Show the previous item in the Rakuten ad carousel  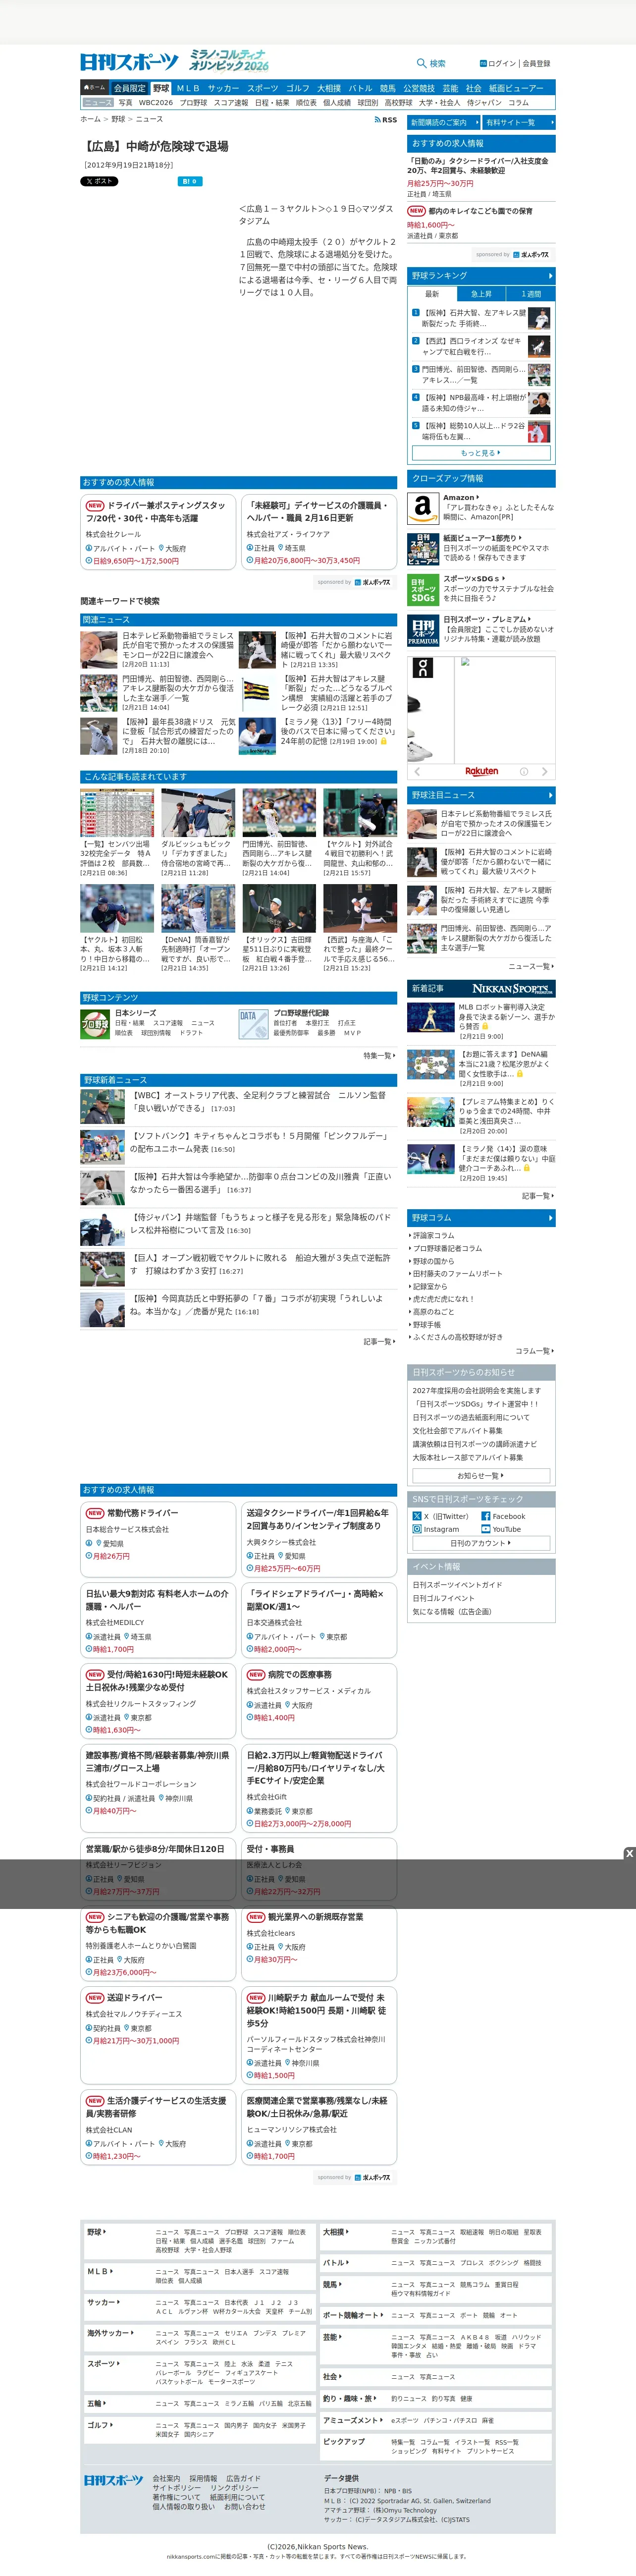[418, 771]
